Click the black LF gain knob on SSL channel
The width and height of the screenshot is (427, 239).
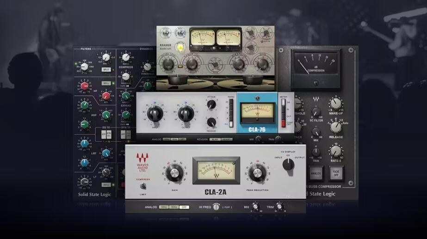[x=84, y=182]
